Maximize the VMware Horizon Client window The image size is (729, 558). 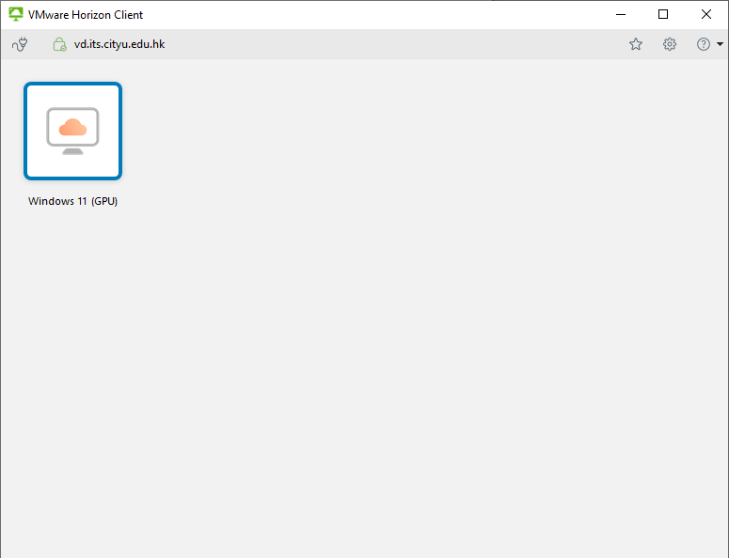[x=663, y=14]
